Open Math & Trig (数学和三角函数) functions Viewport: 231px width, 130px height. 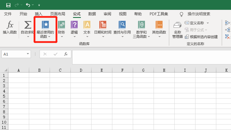click(141, 25)
